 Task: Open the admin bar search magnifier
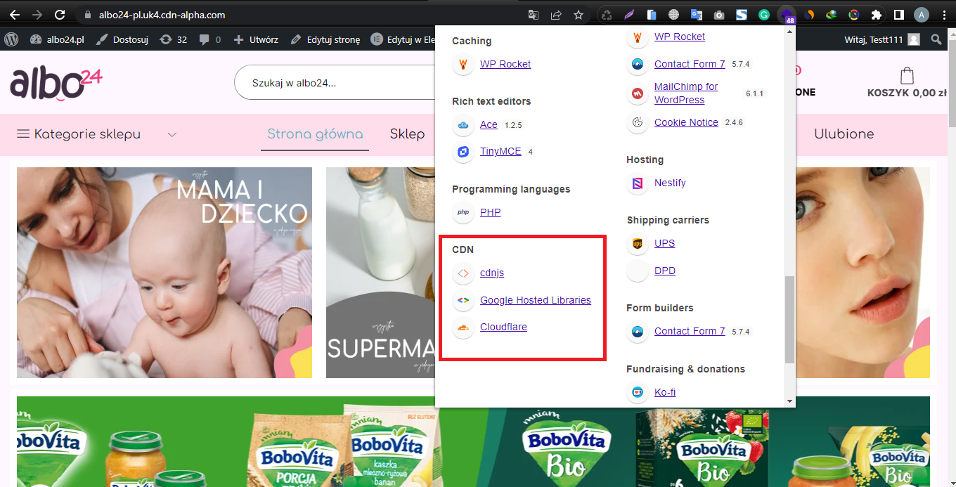936,39
